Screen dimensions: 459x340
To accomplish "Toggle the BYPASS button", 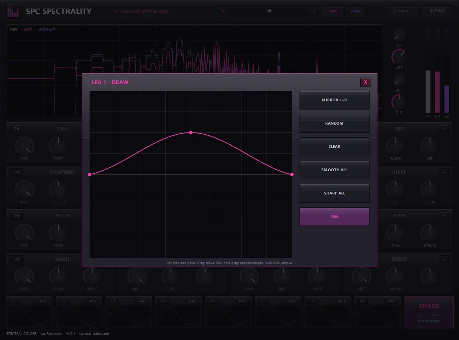I will tap(437, 11).
